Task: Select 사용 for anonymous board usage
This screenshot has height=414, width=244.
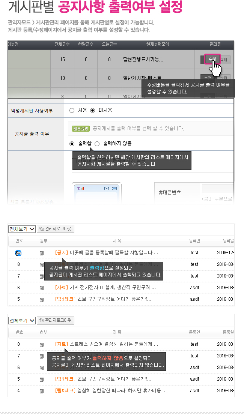Action: pyautogui.click(x=72, y=110)
